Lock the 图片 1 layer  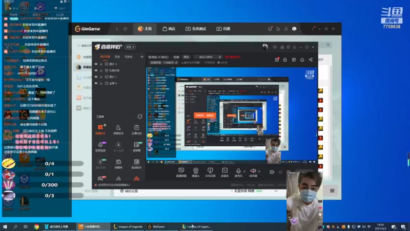pyautogui.click(x=101, y=76)
